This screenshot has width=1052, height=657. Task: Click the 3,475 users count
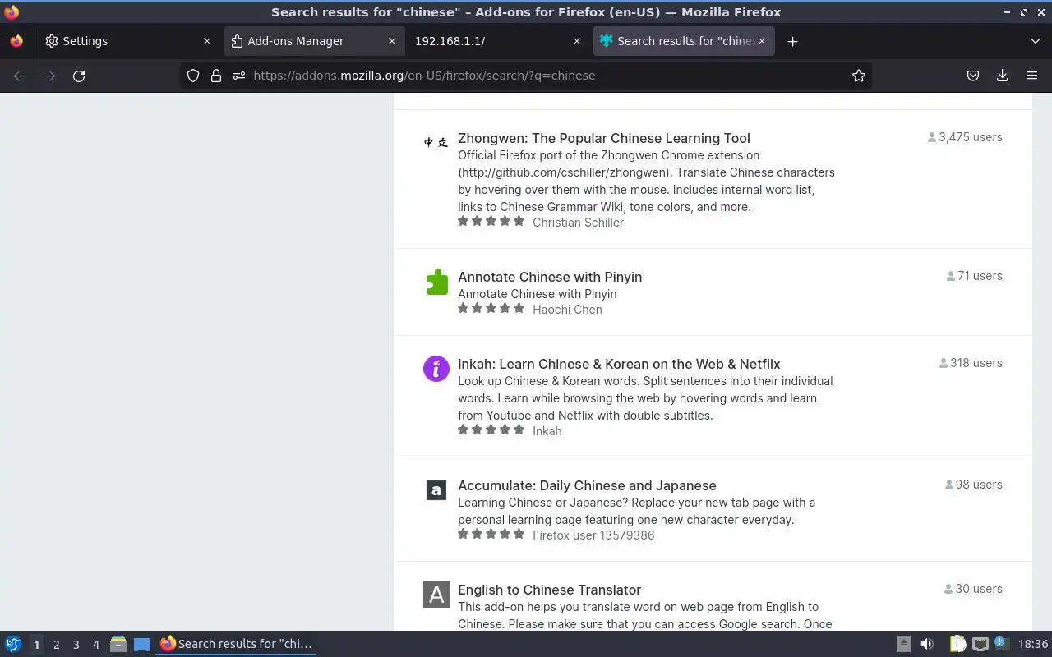pyautogui.click(x=965, y=137)
